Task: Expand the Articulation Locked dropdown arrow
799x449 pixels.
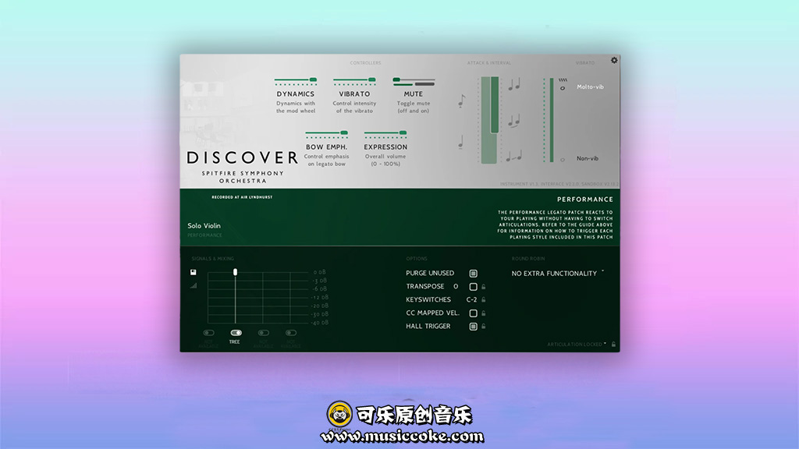Action: pyautogui.click(x=606, y=344)
